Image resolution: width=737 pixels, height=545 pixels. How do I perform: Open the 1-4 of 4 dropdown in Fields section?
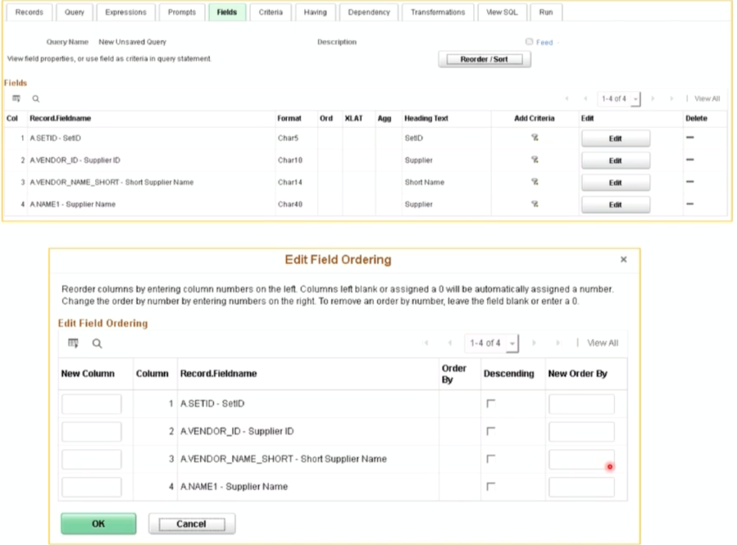[618, 99]
